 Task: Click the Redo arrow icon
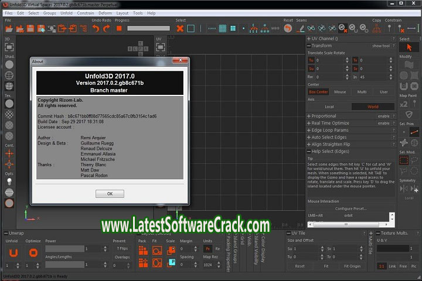point(107,29)
